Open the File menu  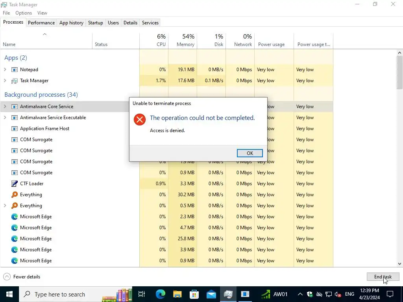[6, 13]
